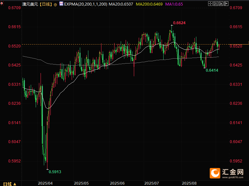Click the rightmost arrow-exit icon in top toolbar
The width and height of the screenshot is (249, 186).
click(226, 4)
